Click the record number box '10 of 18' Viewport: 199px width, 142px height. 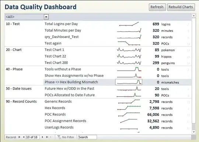point(33,137)
